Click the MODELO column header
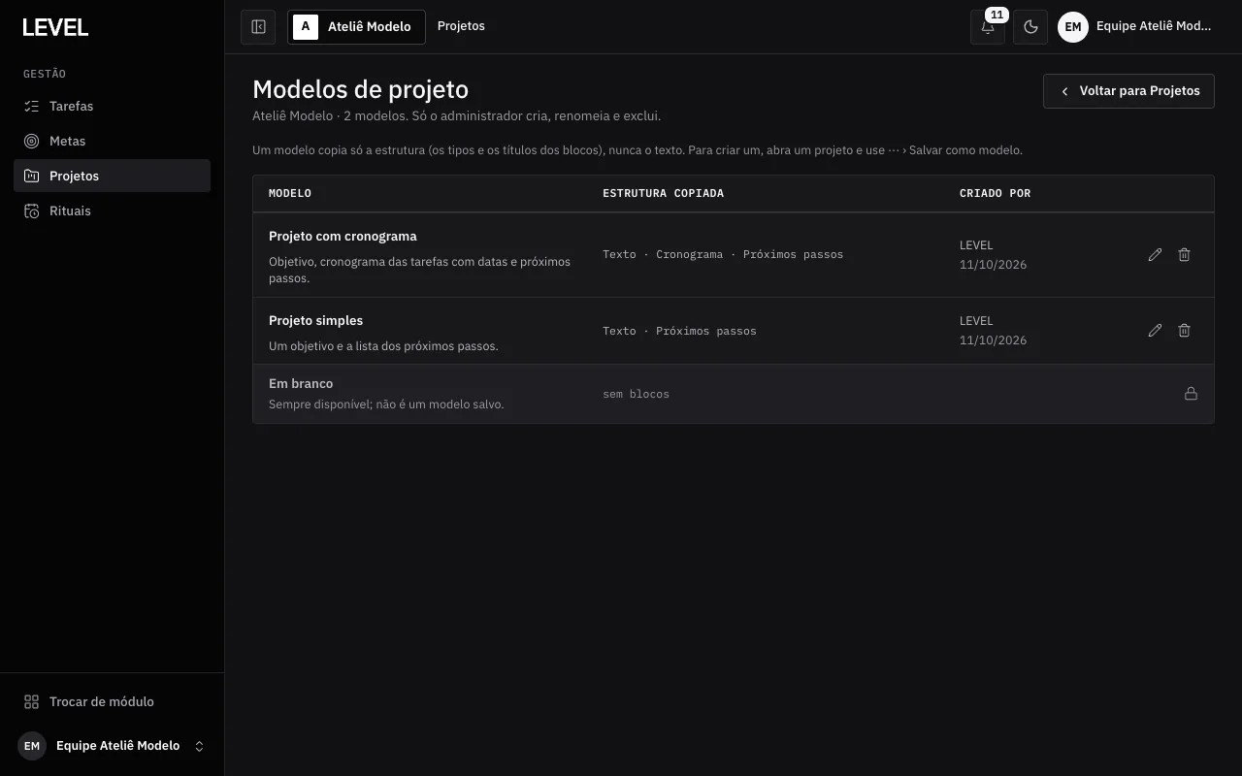 coord(290,193)
